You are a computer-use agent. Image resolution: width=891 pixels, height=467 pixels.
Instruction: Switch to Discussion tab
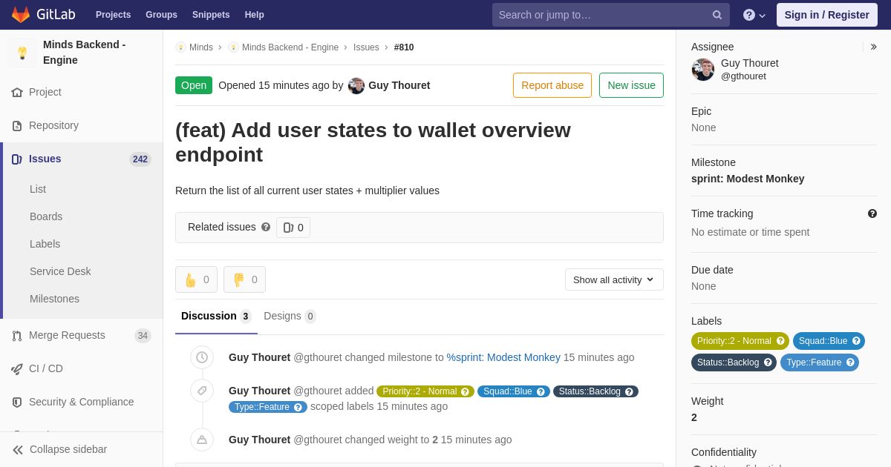pos(216,317)
